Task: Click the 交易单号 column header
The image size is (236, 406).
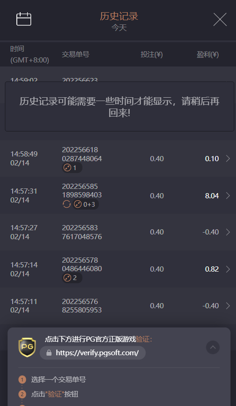Action: click(x=75, y=55)
